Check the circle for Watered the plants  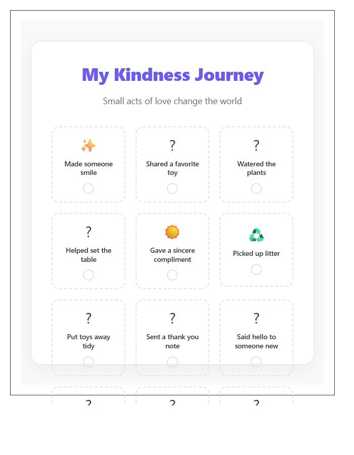[256, 189]
